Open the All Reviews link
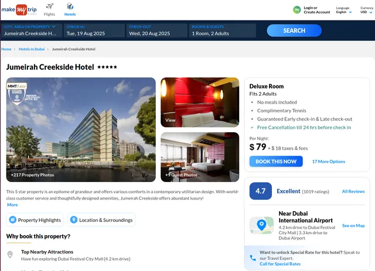 pos(353,191)
